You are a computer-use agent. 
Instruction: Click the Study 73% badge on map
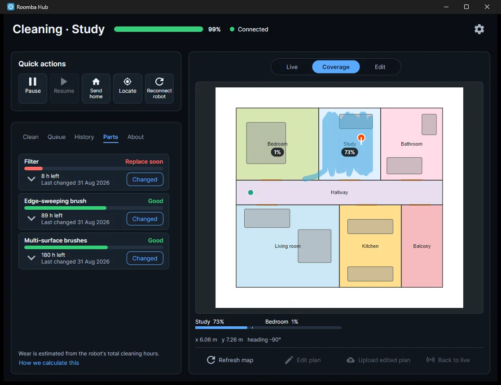[350, 152]
